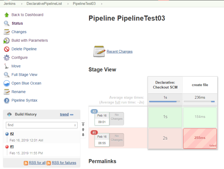This screenshot has height=169, width=224.
Task: Open Configure with the gear icon
Action: [x=6, y=57]
